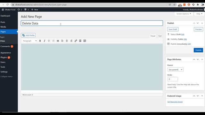This screenshot has height=115, width=205.
Task: Move Publish box down
Action: (x=198, y=23)
